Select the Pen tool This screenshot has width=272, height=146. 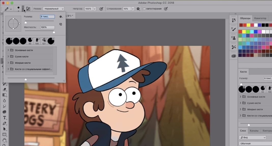coord(5,123)
